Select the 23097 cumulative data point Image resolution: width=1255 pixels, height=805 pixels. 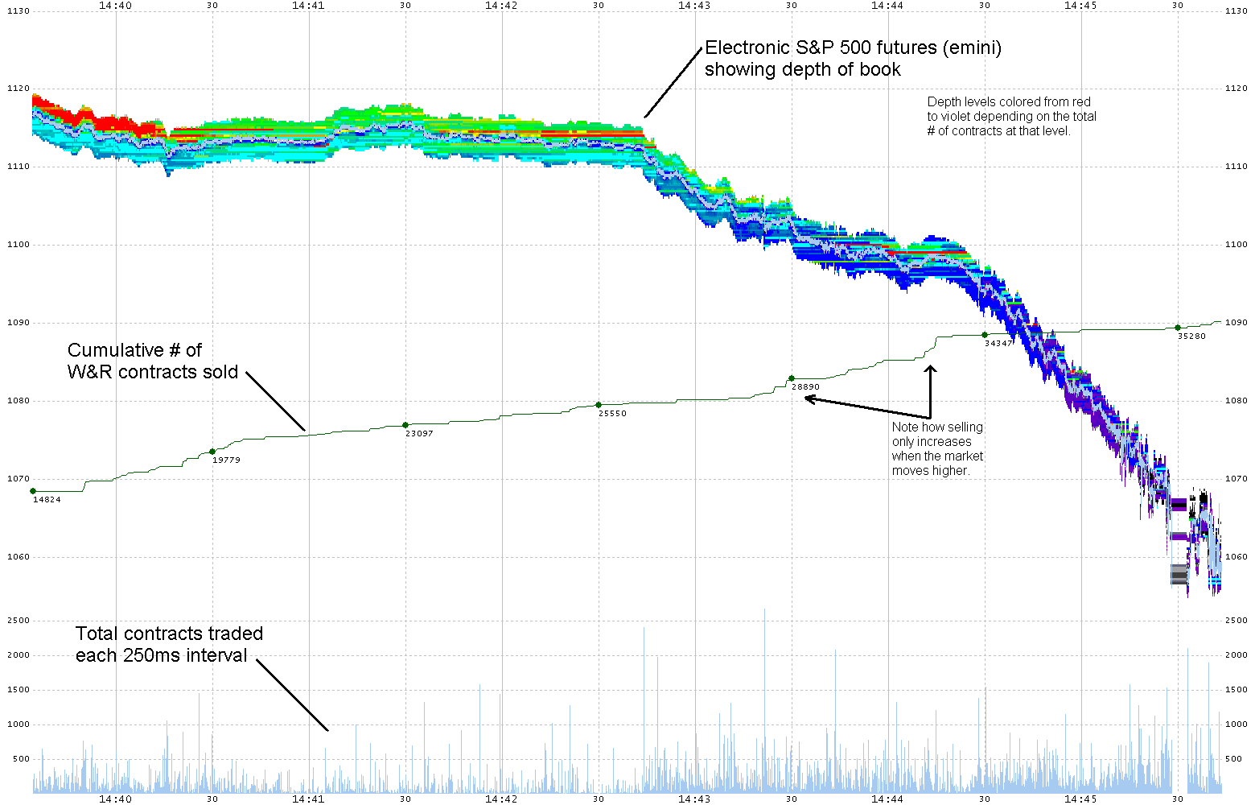point(405,425)
